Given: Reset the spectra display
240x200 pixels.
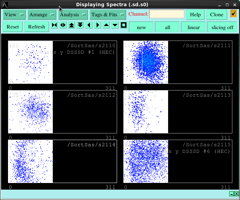Looking at the screenshot, I should click(x=13, y=27).
